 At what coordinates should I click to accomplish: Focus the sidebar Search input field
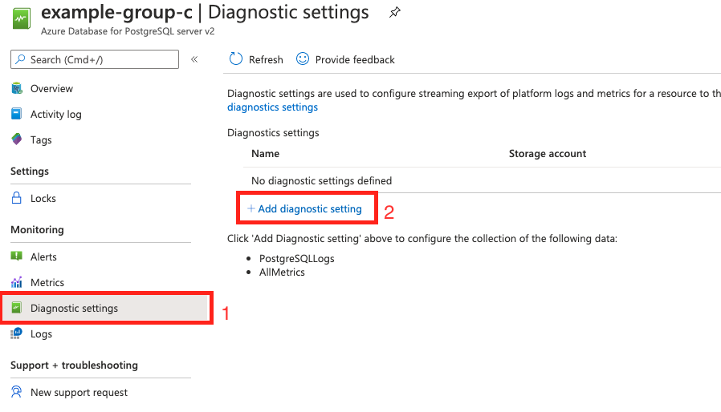[x=100, y=59]
